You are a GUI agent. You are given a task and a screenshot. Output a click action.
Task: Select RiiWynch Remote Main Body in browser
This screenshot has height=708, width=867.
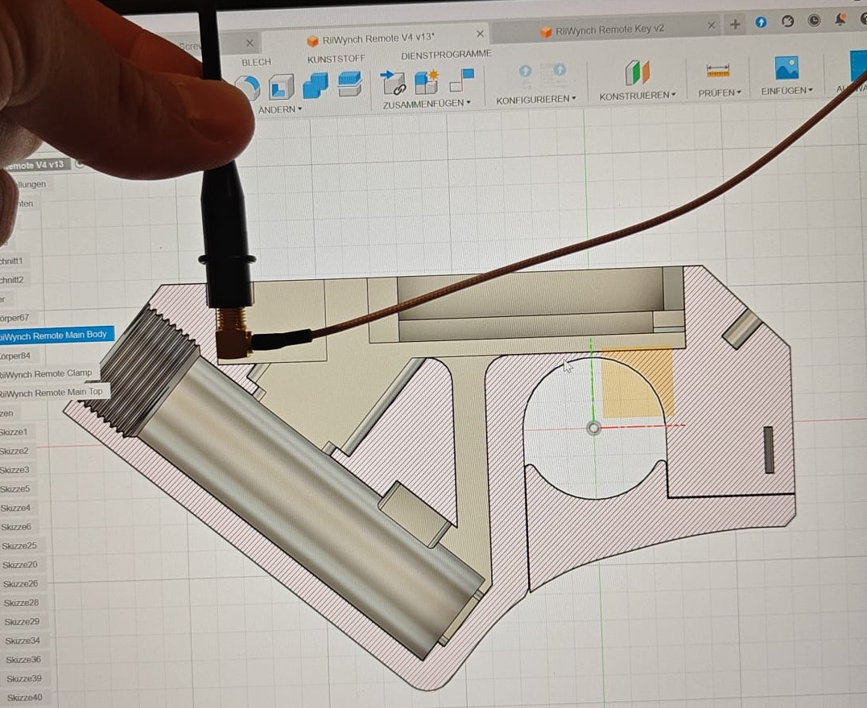[x=54, y=335]
